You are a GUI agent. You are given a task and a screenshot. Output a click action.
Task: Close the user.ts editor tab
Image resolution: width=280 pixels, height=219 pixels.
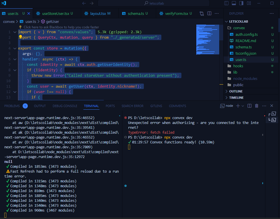pos(29,13)
